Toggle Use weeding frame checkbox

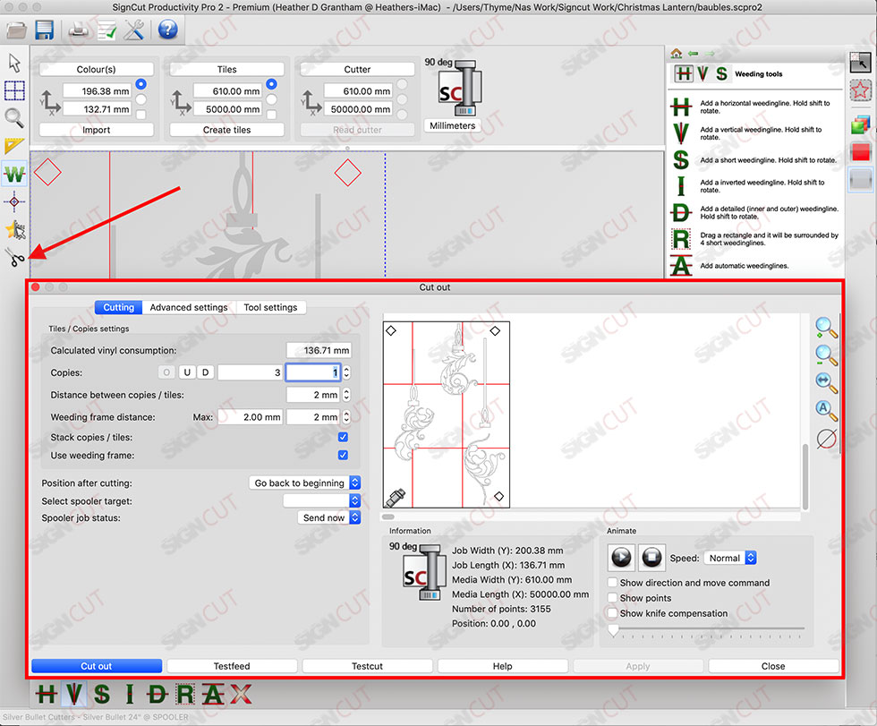[343, 455]
